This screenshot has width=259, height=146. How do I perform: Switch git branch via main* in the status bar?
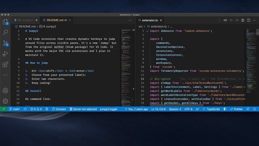(x=15, y=109)
